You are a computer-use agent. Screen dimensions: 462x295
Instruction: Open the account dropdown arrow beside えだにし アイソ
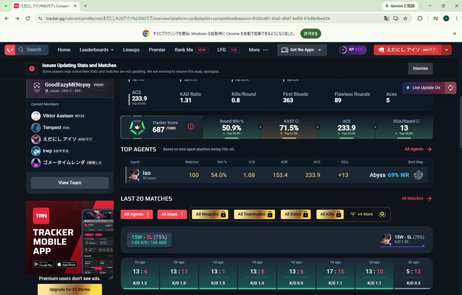(x=446, y=50)
